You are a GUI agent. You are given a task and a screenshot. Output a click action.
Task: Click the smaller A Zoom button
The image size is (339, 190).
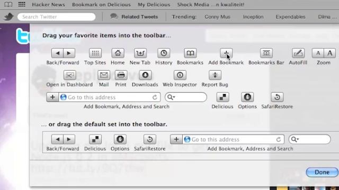pos(318,53)
